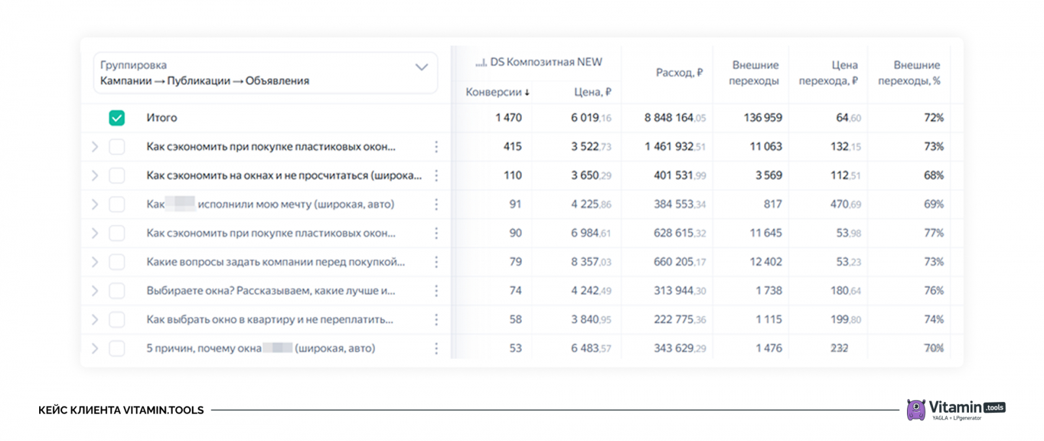Open kebab menu for "Как выбрать окно" row

click(x=436, y=319)
